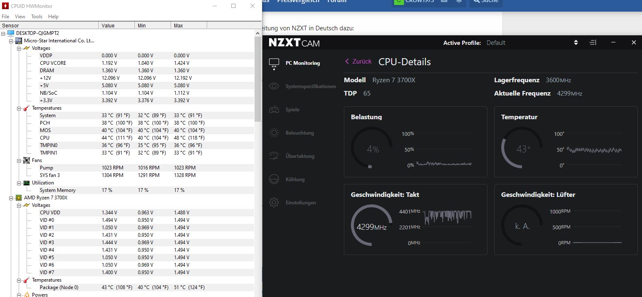Image resolution: width=642 pixels, height=297 pixels.
Task: Collapse the Micro-Star International node
Action: tap(11, 41)
